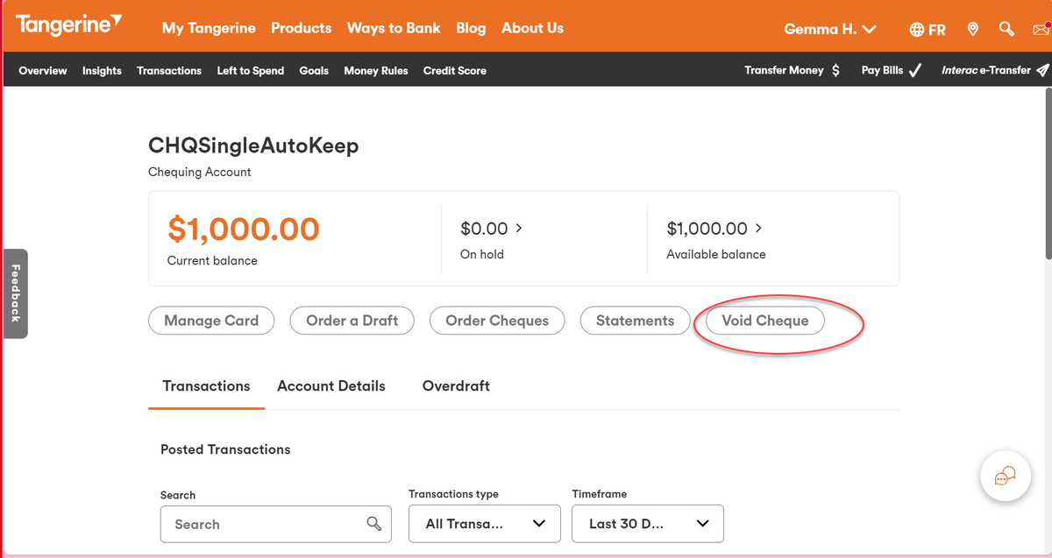
Task: Click the Tangerine logo
Action: [69, 25]
